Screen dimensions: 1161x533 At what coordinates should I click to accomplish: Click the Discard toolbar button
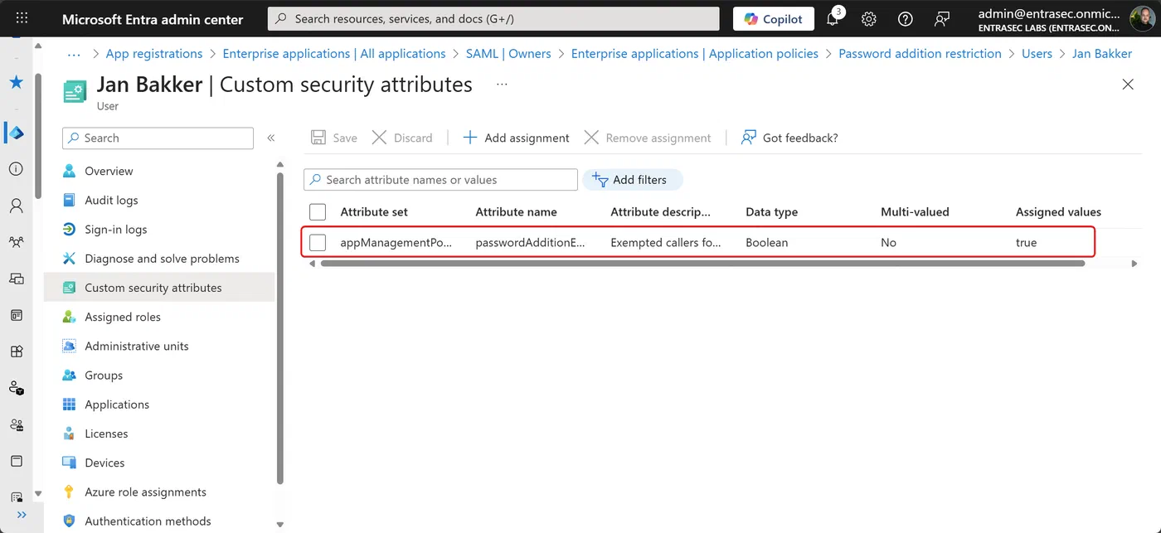pos(402,138)
